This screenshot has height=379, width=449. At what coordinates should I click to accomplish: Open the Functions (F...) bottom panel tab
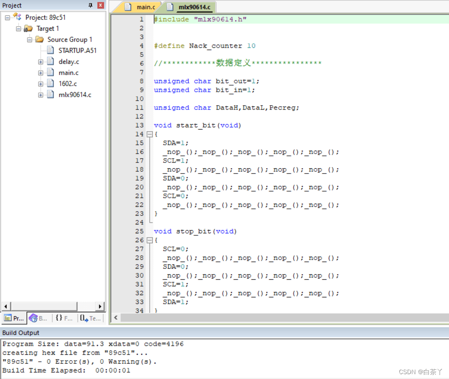pos(64,318)
